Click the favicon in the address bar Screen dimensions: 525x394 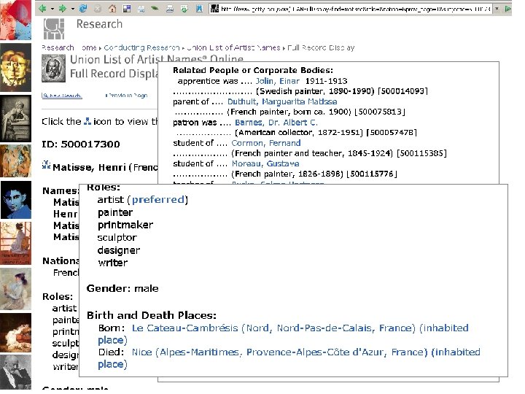(x=214, y=9)
